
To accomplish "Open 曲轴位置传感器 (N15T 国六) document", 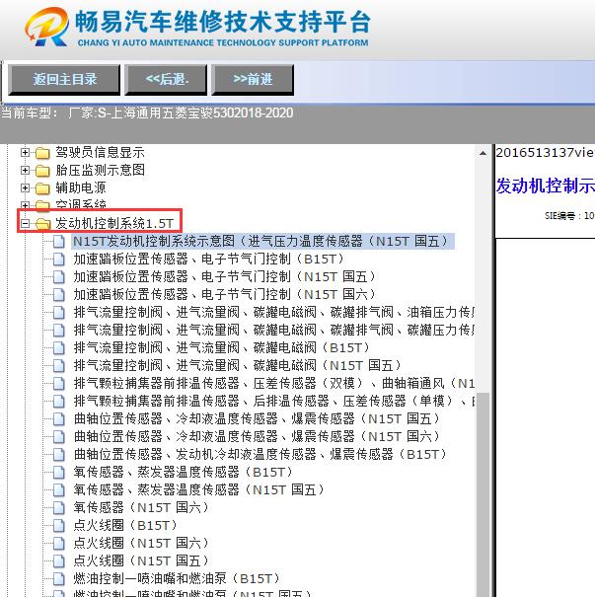I will tap(257, 436).
